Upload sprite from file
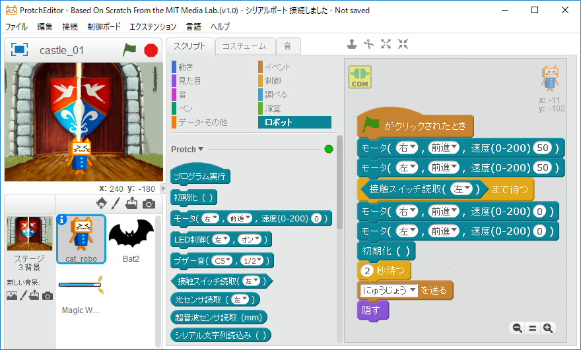This screenshot has height=350, width=581. pos(131,203)
